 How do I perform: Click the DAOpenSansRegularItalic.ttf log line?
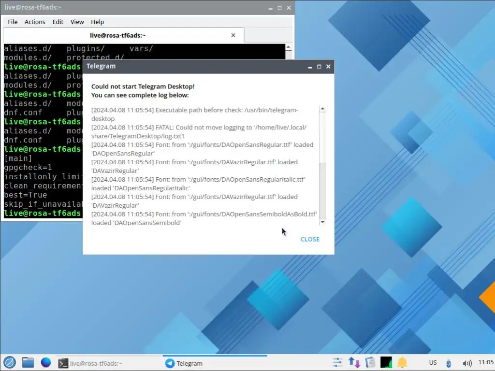tap(198, 184)
